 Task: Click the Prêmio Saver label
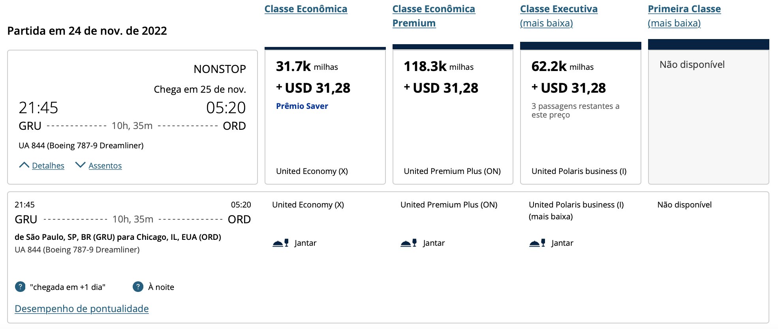(302, 106)
